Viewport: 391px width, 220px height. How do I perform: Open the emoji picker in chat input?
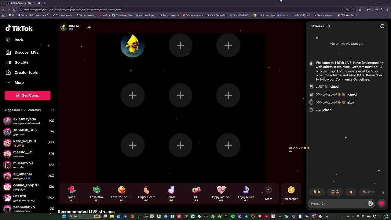point(371,204)
